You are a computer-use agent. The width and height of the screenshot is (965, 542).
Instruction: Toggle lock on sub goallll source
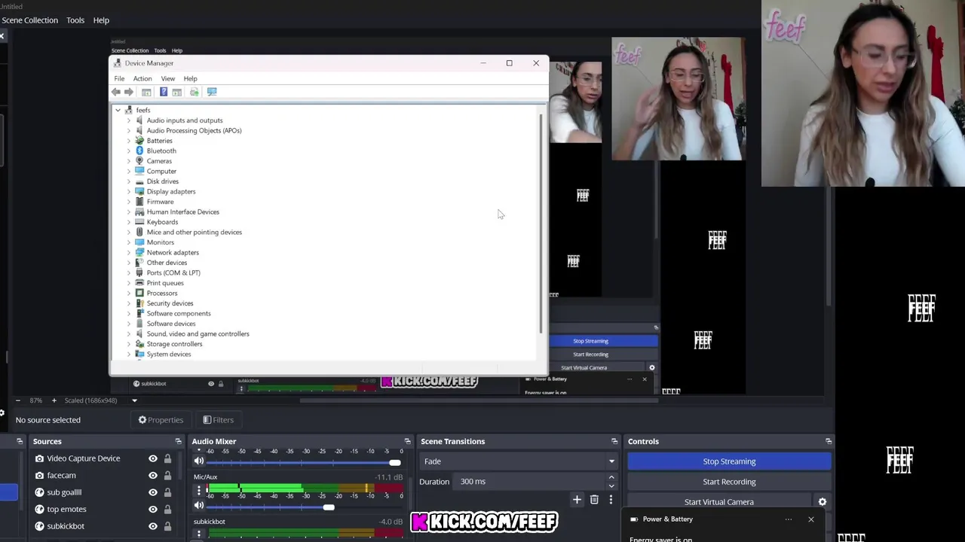[x=167, y=492]
